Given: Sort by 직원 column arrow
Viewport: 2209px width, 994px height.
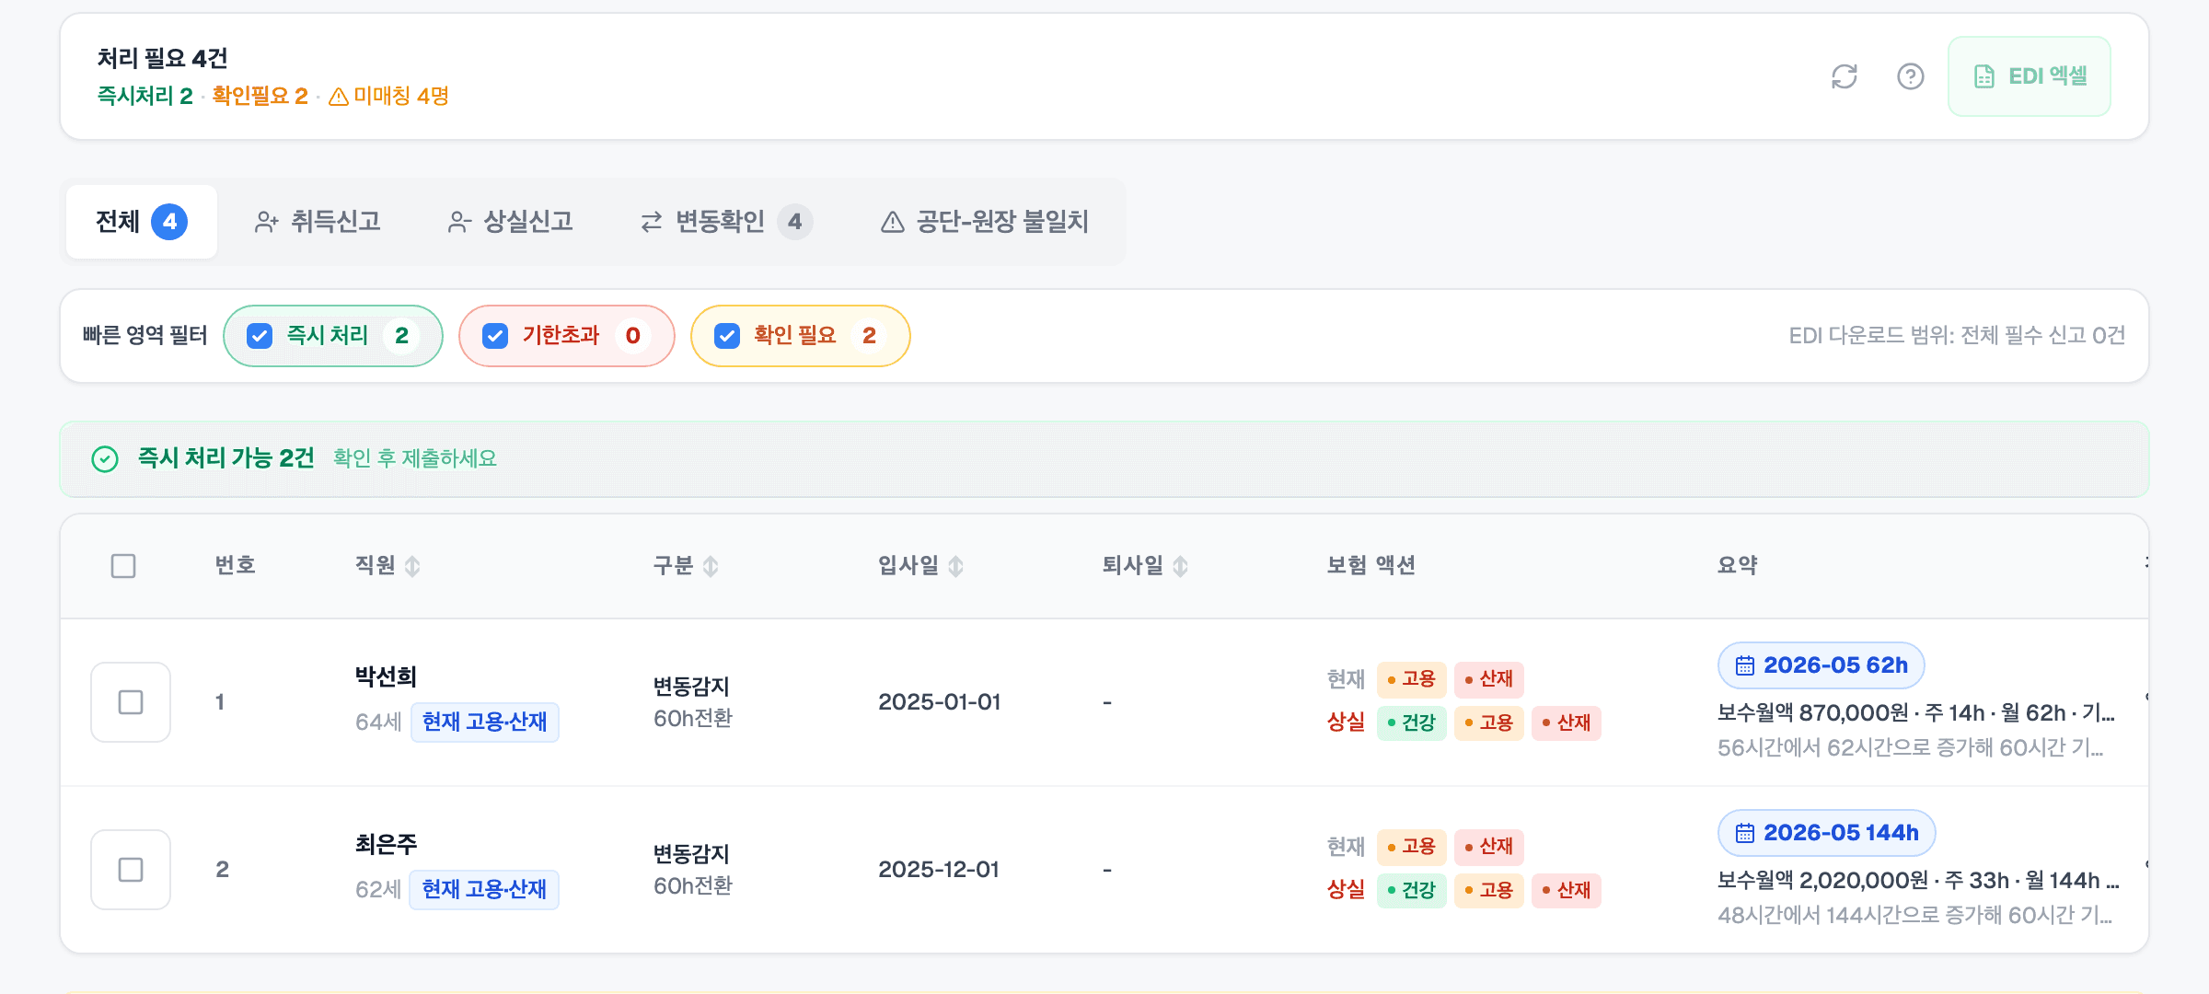Looking at the screenshot, I should pos(412,566).
